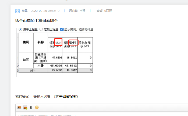Viewport: 188px width, 116px height.
Task: Click the 梁抹灰面积 column header
Action: click(x=85, y=44)
